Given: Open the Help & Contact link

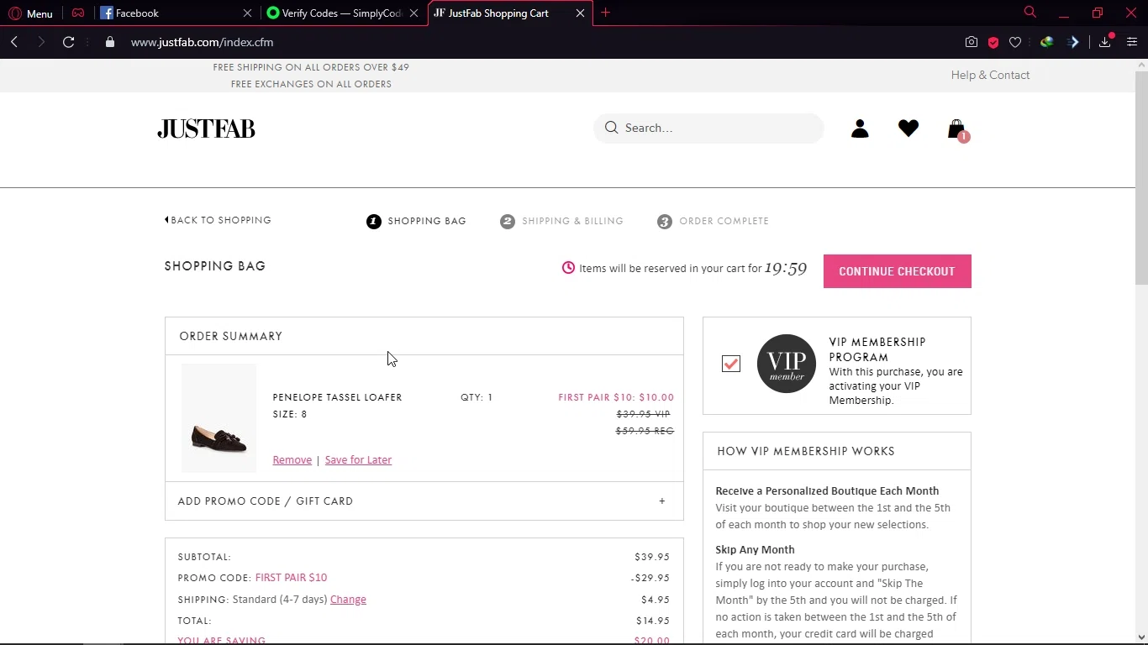Looking at the screenshot, I should coord(990,75).
